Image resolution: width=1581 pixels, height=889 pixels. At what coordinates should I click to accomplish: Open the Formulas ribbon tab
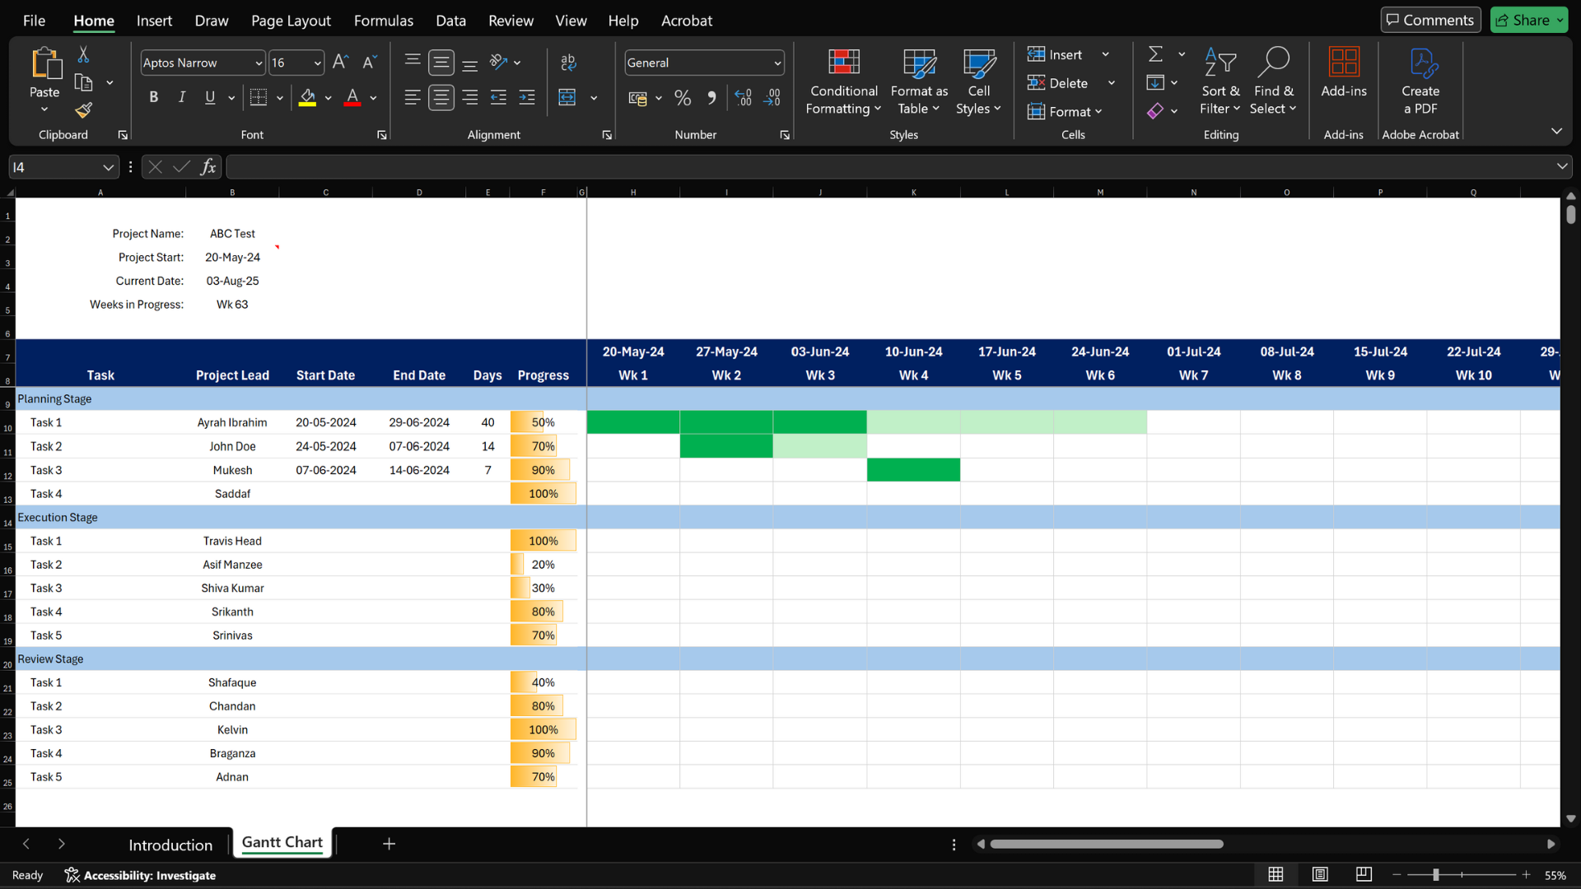(x=383, y=21)
